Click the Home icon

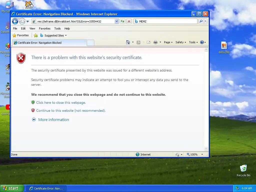[128, 42]
